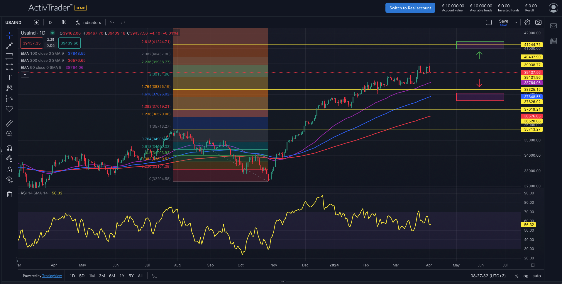Enable the zoom-in magnifier tool
This screenshot has height=284, width=562.
coord(9,134)
